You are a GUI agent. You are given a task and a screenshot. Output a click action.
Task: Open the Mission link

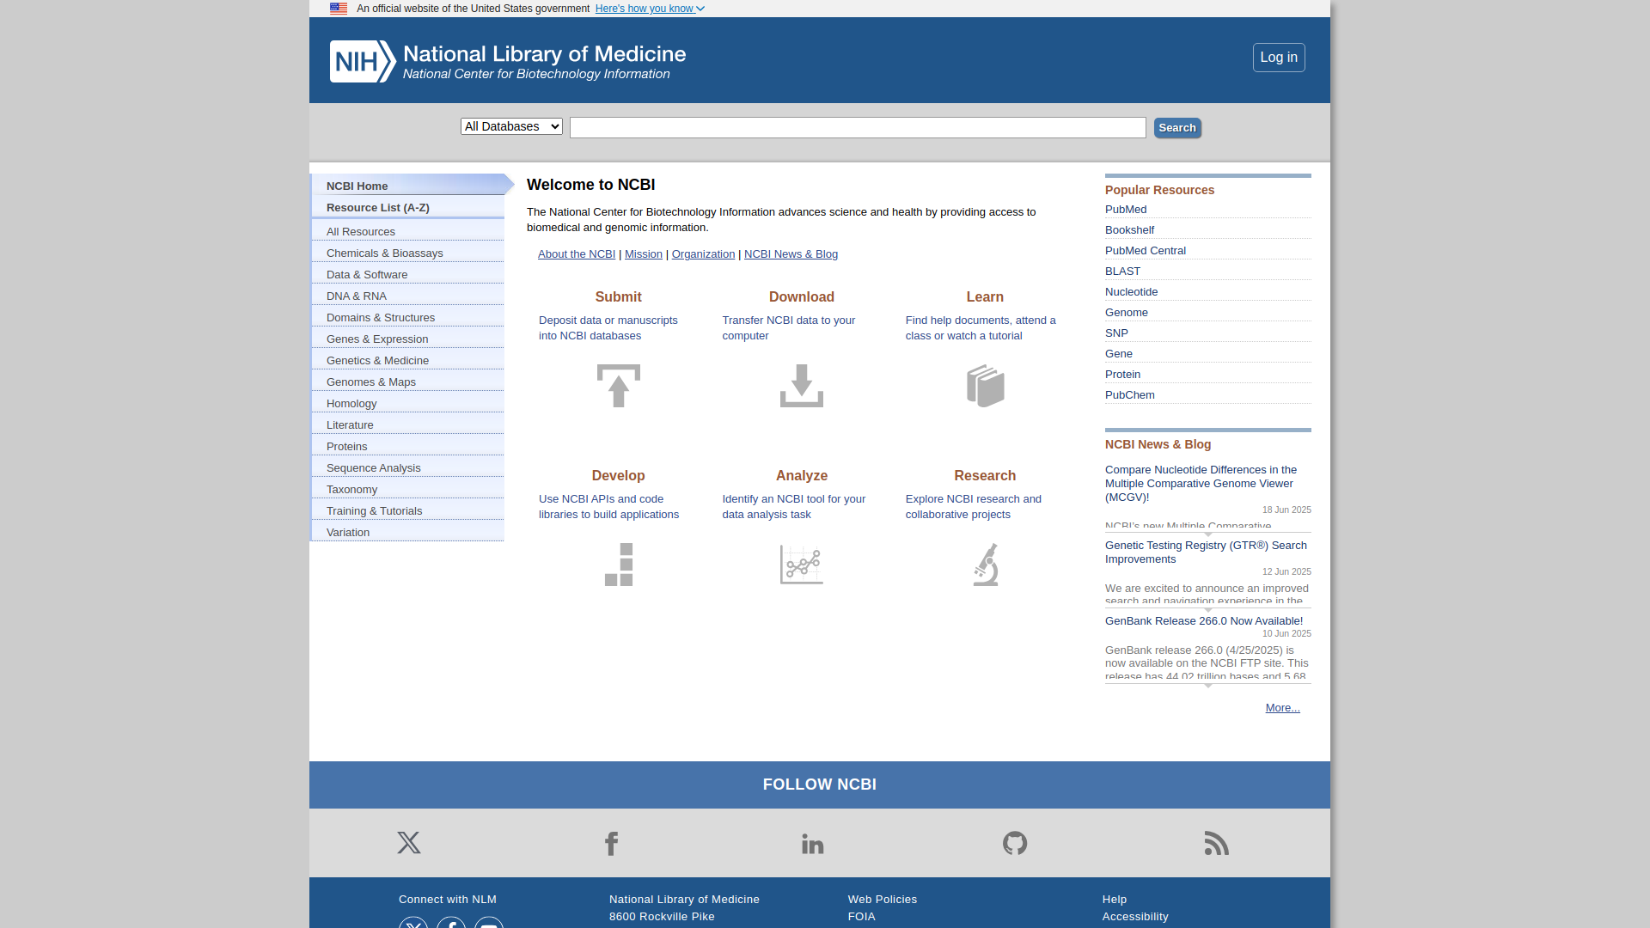644,254
